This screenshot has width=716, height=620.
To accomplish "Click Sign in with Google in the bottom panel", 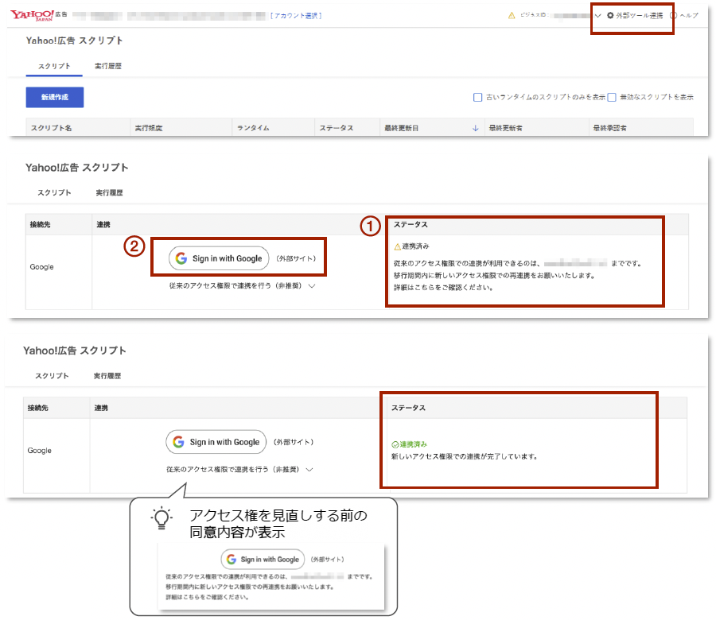I will pos(216,442).
